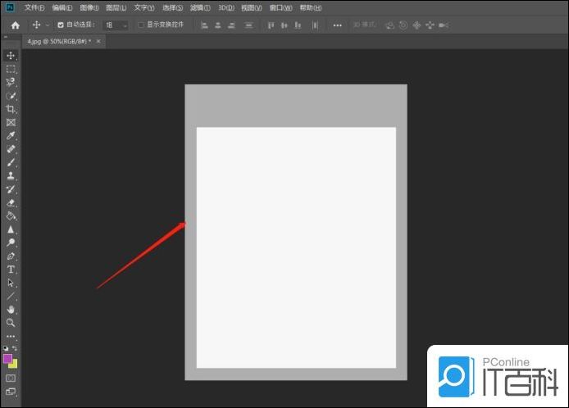Screen dimensions: 569x408
Task: Open the purple foreground color picker
Action: [x=7, y=359]
